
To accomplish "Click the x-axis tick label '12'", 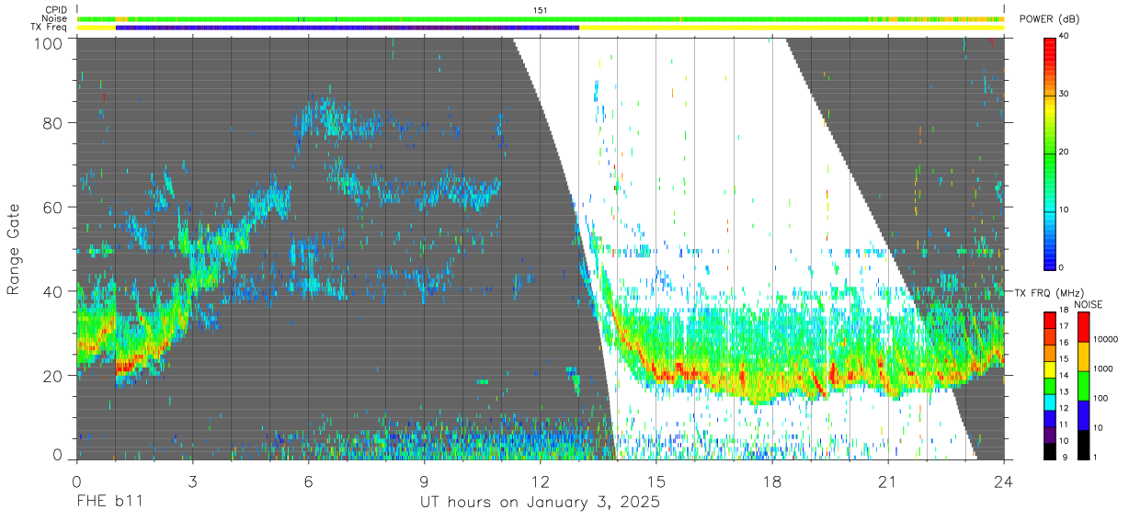I will [x=540, y=481].
